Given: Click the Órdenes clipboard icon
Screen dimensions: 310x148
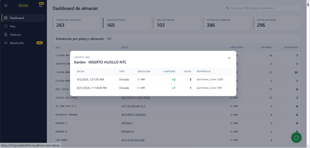Looking at the screenshot, I should pos(6,35).
